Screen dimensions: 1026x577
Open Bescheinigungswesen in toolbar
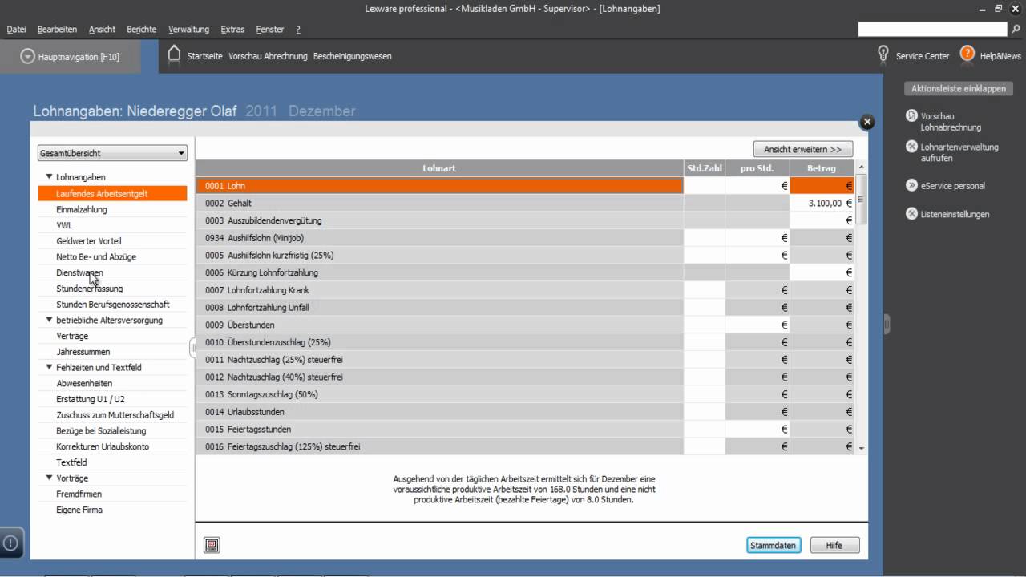pyautogui.click(x=352, y=56)
